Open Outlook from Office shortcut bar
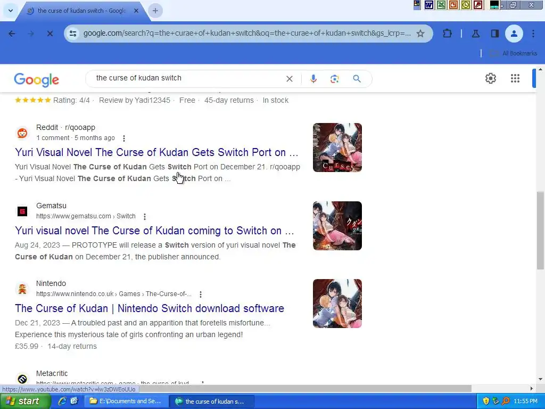The width and height of the screenshot is (545, 409). click(x=466, y=5)
